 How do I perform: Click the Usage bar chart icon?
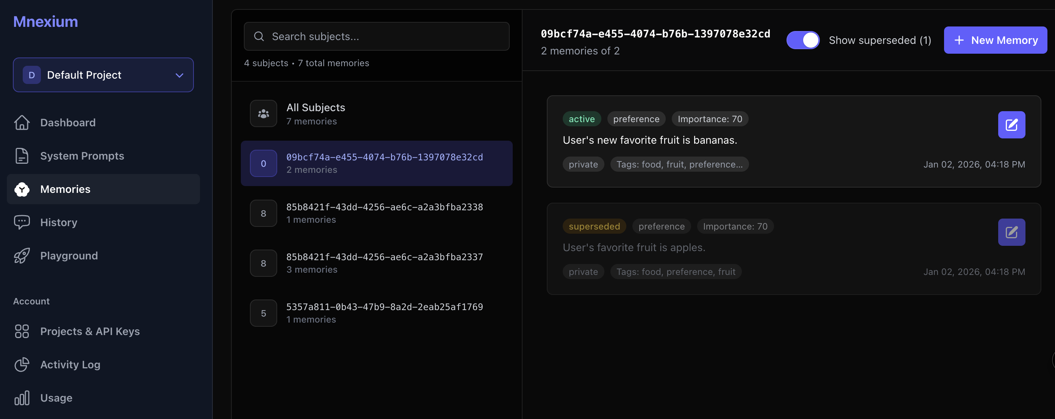[22, 397]
